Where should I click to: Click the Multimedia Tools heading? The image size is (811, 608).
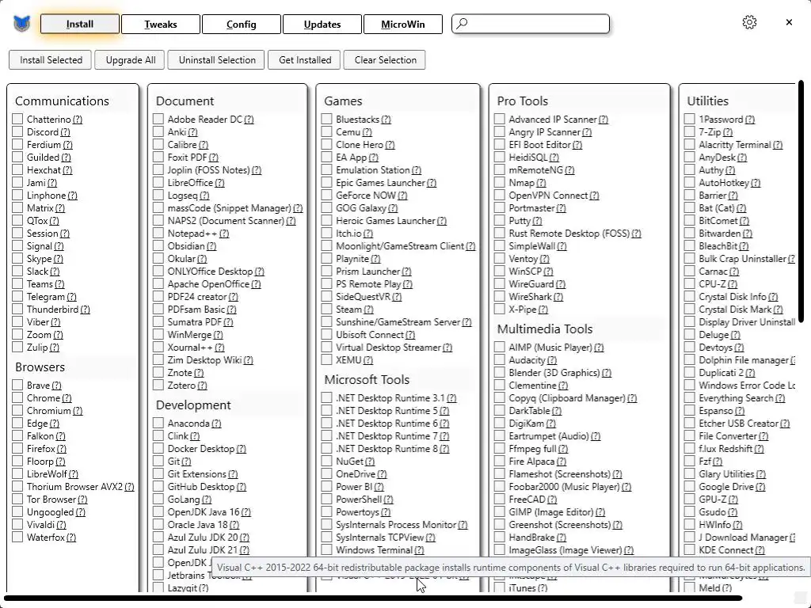(545, 329)
